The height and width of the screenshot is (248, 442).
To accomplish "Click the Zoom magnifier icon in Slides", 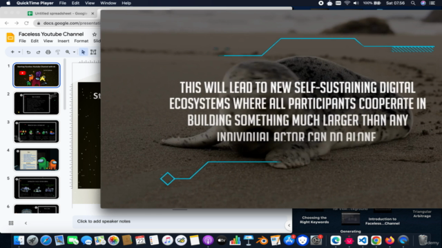I will pyautogui.click(x=68, y=52).
